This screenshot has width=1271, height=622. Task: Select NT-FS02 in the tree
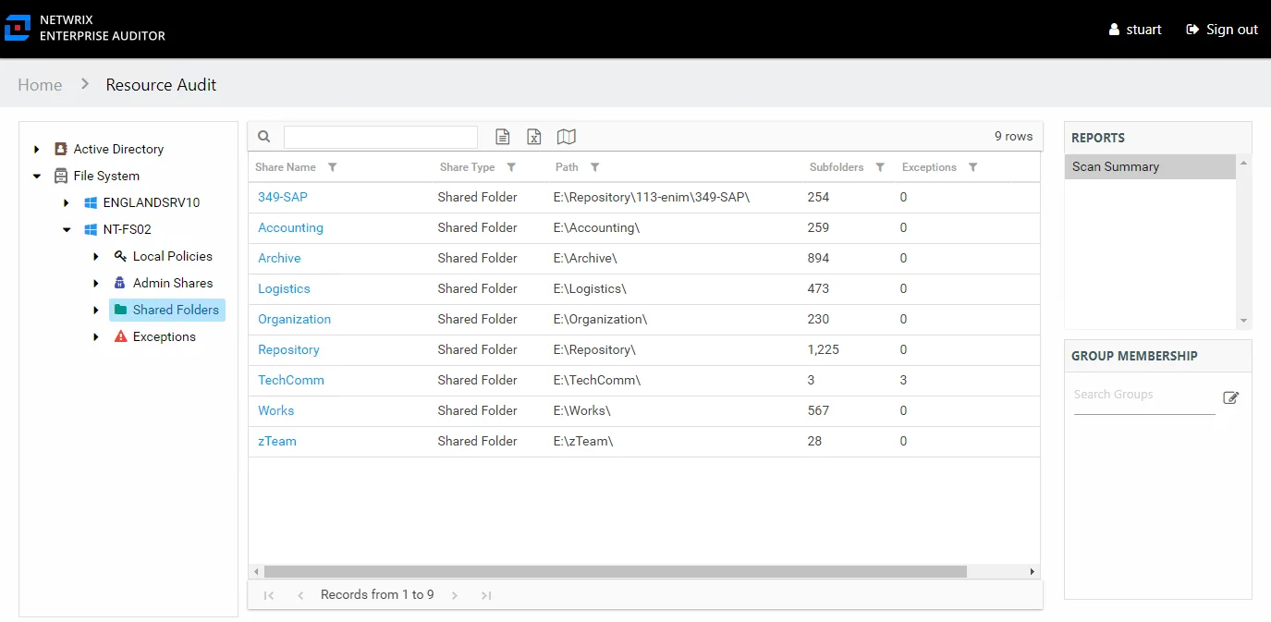[x=128, y=229]
